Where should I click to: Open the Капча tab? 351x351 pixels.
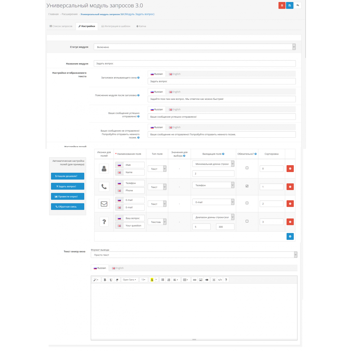[x=141, y=26]
